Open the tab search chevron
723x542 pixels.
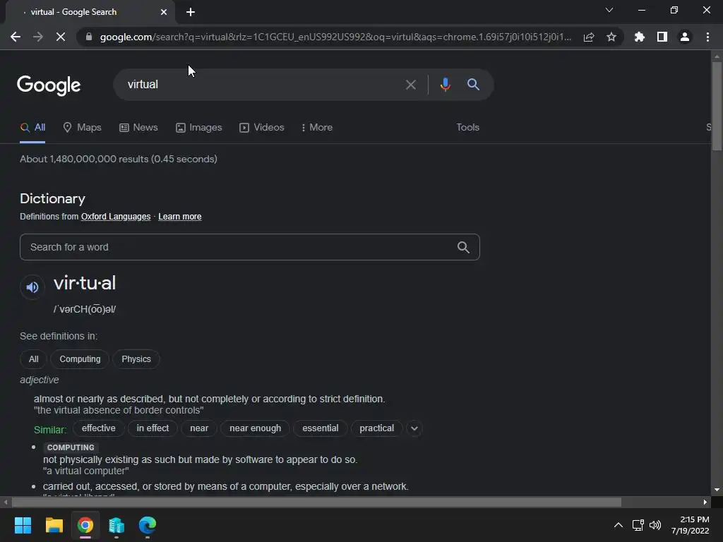[x=609, y=10]
